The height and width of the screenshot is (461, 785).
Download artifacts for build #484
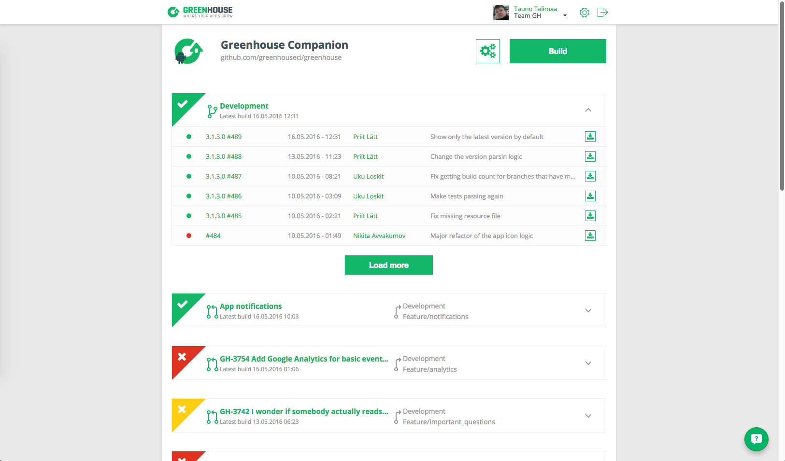click(590, 236)
